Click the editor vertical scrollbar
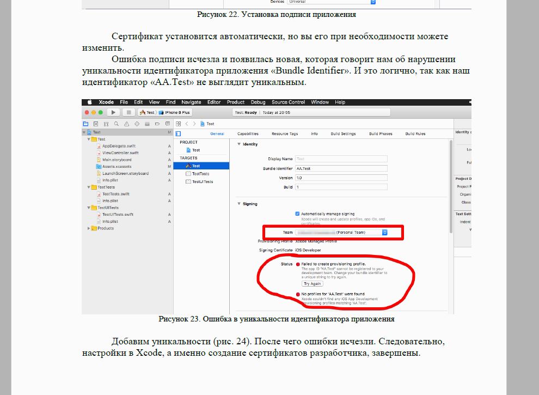Screen dimensions: 539x395 point(451,187)
